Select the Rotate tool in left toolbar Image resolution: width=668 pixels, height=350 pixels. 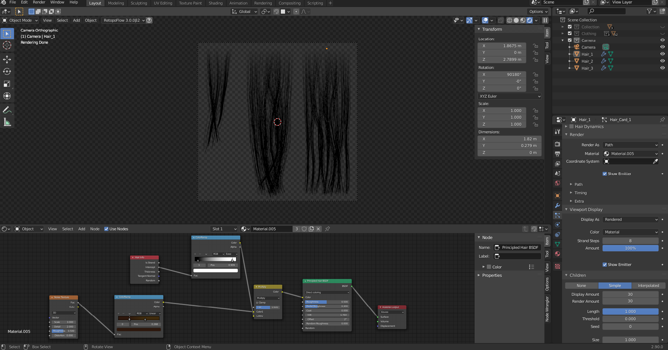7,71
